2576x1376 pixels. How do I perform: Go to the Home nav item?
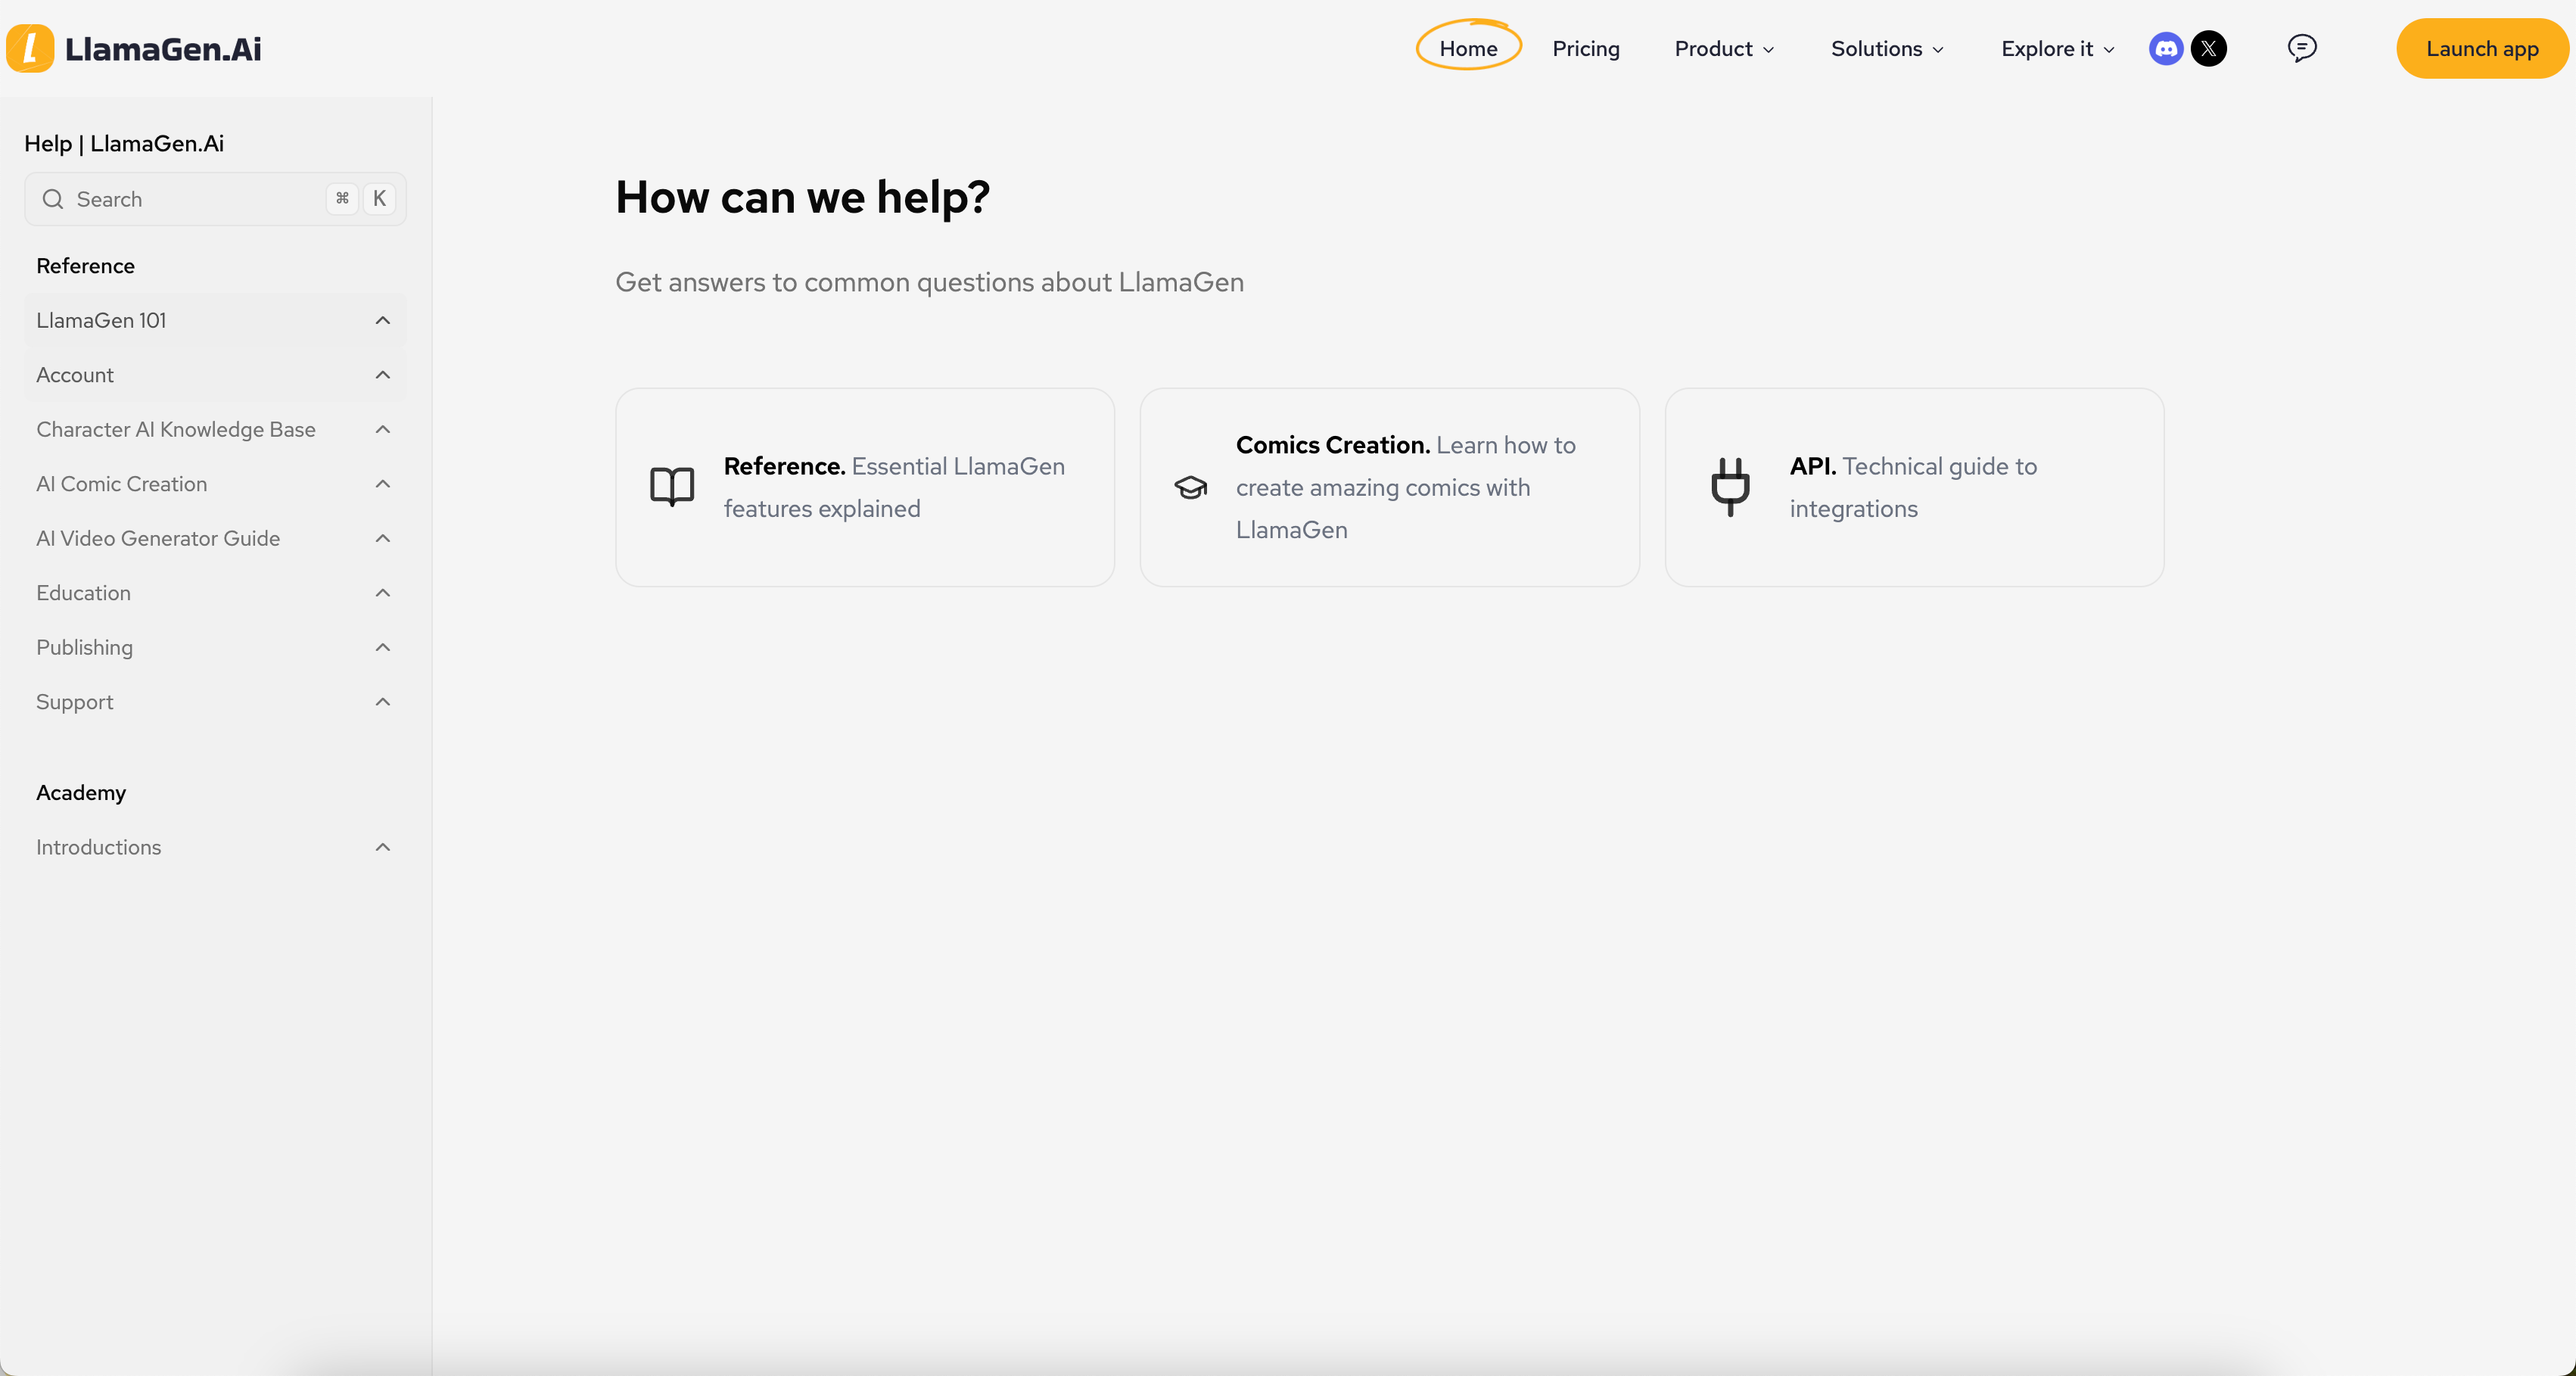pos(1468,48)
